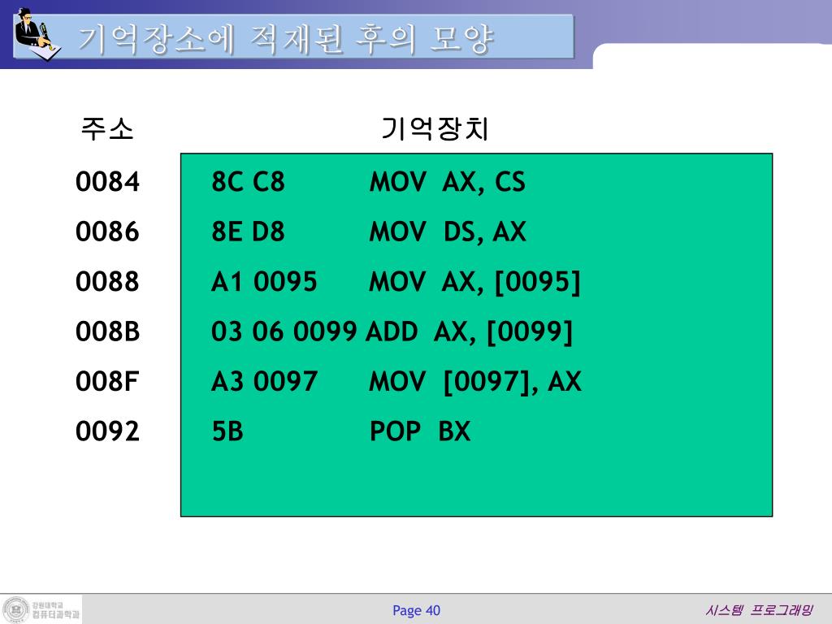
Task: Click machine code '03 06 0099'
Action: 284,331
